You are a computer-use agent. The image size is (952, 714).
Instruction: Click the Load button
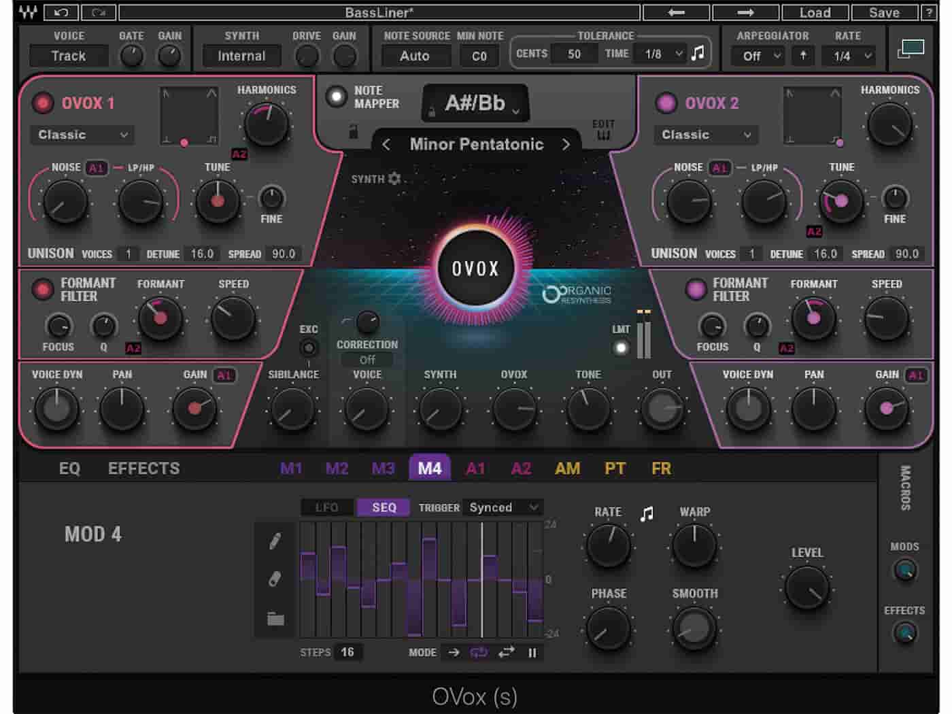(815, 12)
